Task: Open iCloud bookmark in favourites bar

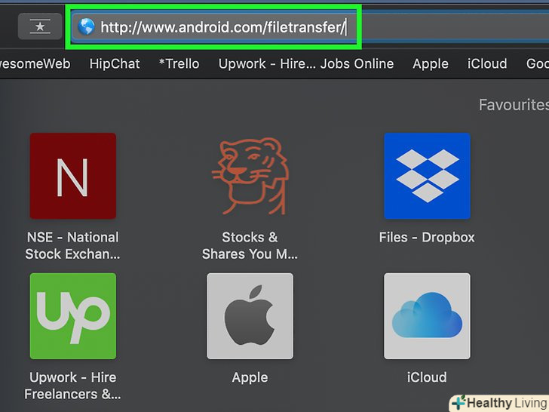Action: point(487,63)
